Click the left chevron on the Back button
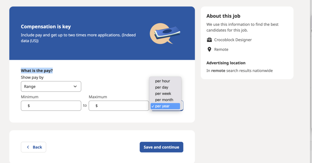Screen dimensions: 312x163 pos(28,147)
